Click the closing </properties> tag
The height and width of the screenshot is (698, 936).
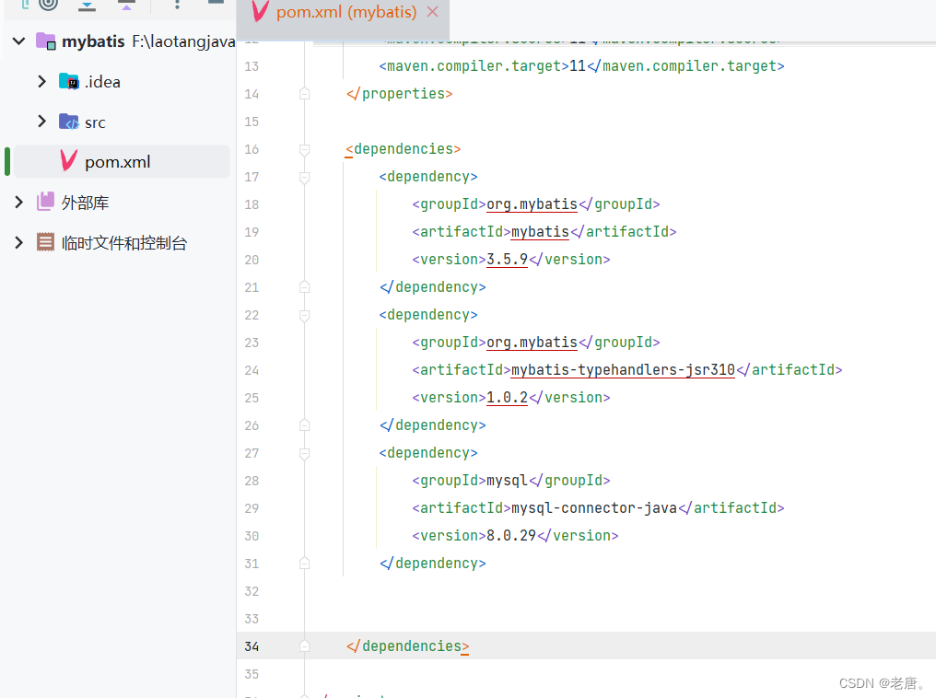[399, 94]
